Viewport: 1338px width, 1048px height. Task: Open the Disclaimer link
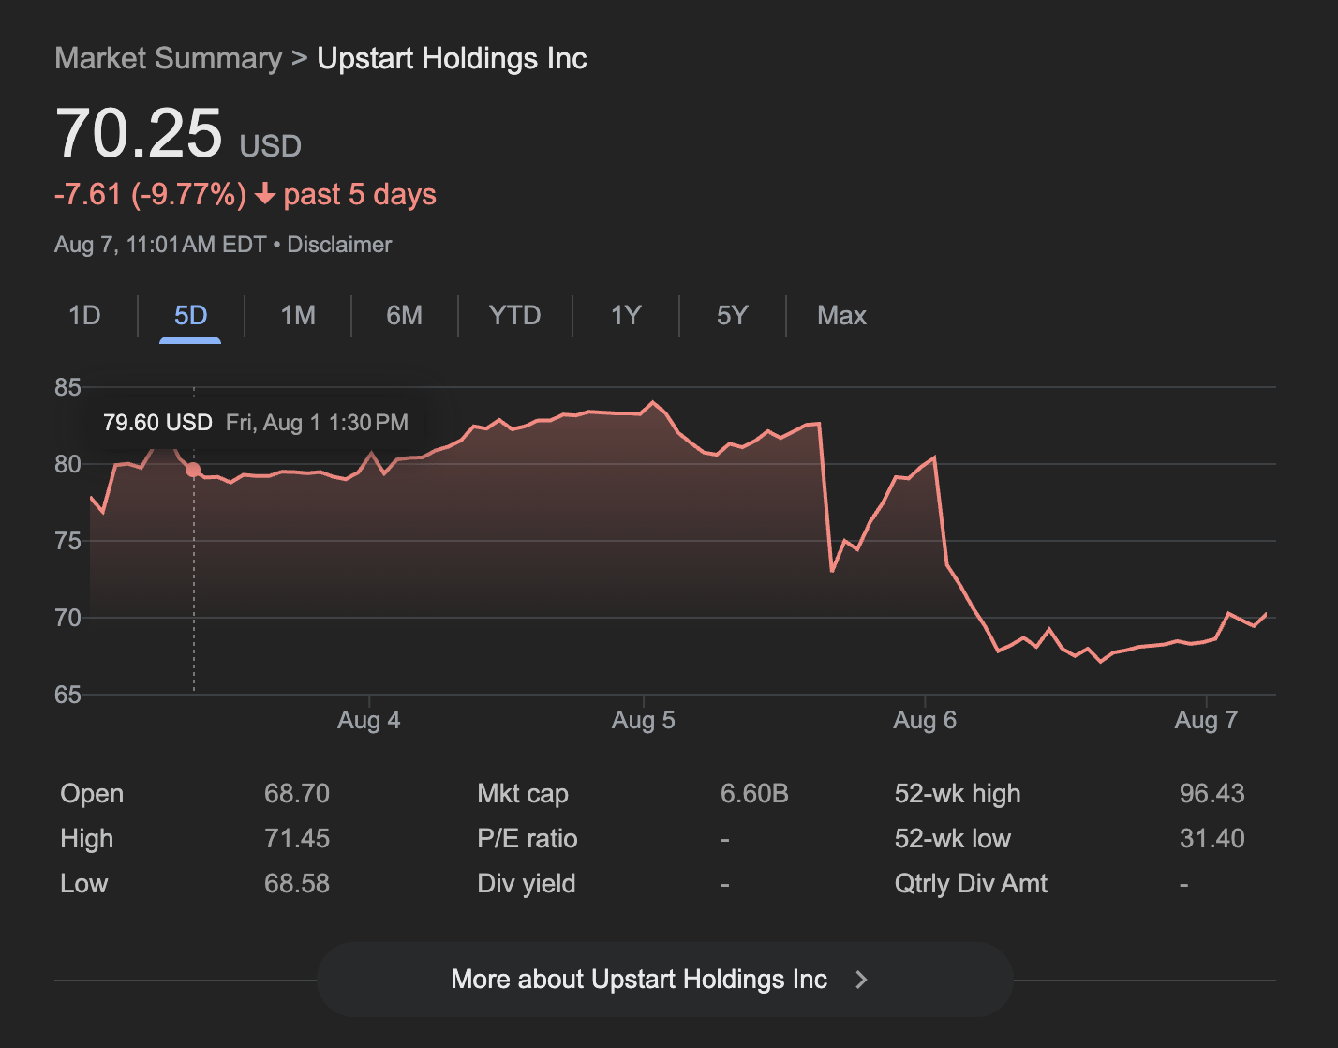pyautogui.click(x=339, y=245)
